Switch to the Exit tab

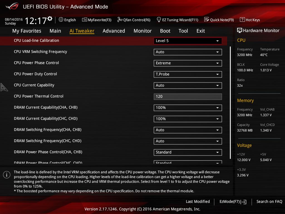pyautogui.click(x=201, y=31)
